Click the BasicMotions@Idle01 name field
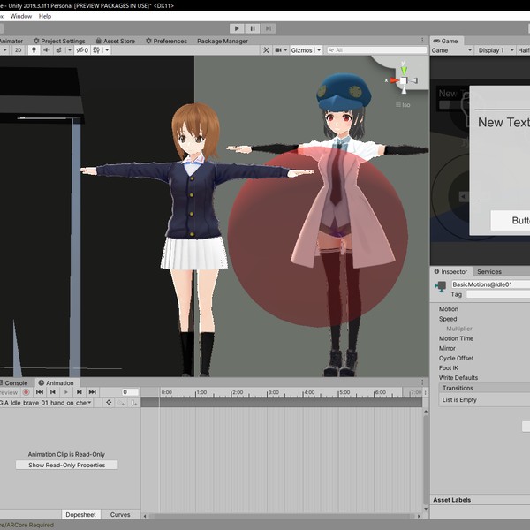Image resolution: width=530 pixels, height=530 pixels. pos(491,284)
